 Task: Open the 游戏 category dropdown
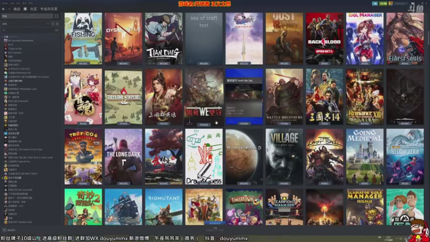(x=25, y=24)
